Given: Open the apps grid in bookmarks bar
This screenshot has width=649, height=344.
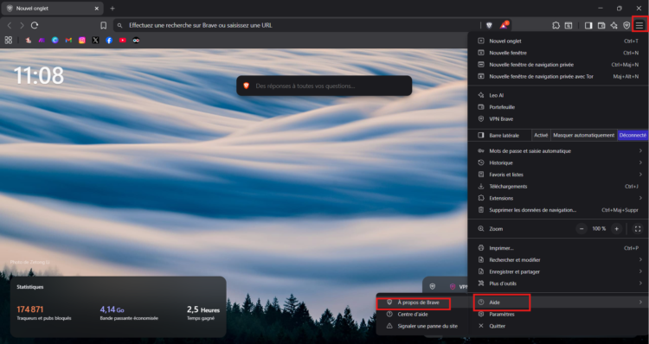Looking at the screenshot, I should click(x=9, y=40).
